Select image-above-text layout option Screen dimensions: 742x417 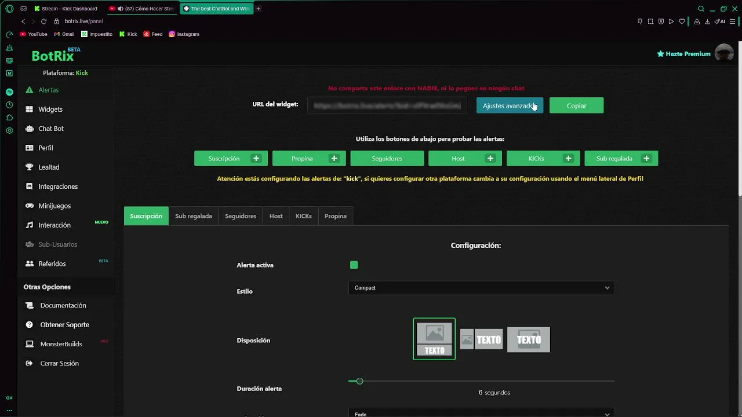pos(434,339)
